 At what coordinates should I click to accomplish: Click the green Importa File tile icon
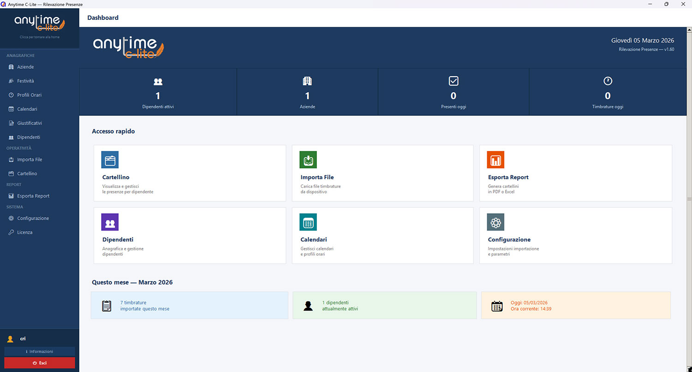tap(308, 160)
